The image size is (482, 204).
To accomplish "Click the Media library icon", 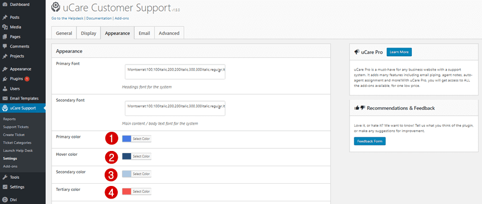I will click(4, 27).
